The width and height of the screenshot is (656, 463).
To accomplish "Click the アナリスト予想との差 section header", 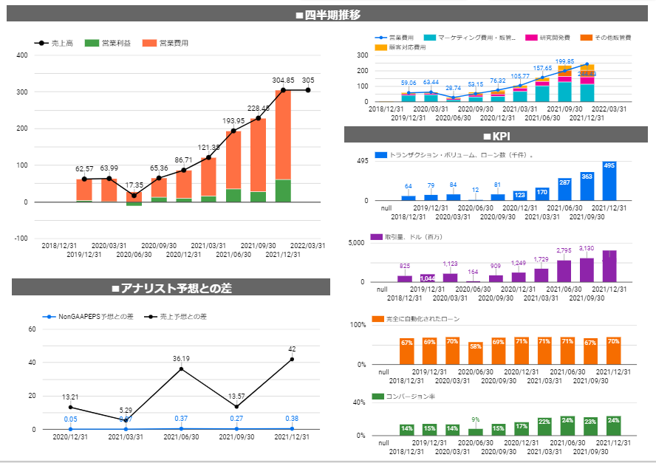I will click(171, 288).
